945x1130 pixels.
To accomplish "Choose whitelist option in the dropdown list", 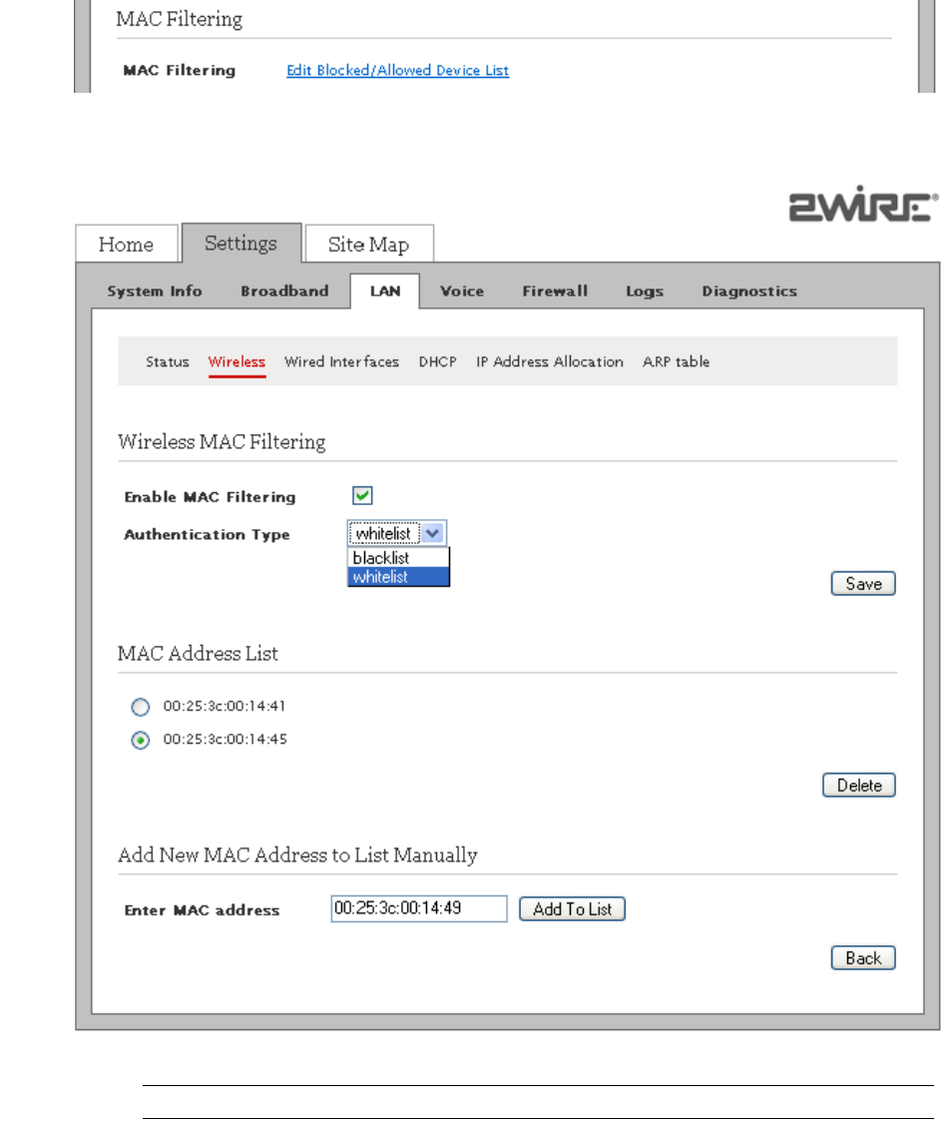I will tap(398, 577).
